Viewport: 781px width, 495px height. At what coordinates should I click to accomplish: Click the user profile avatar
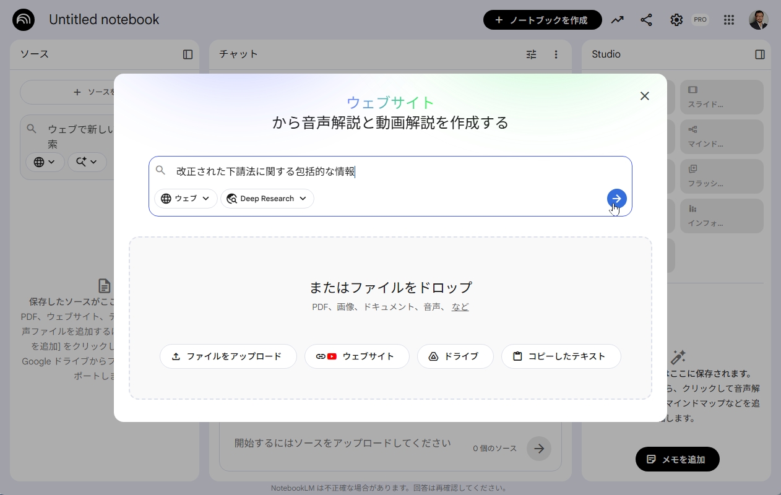[x=759, y=20]
